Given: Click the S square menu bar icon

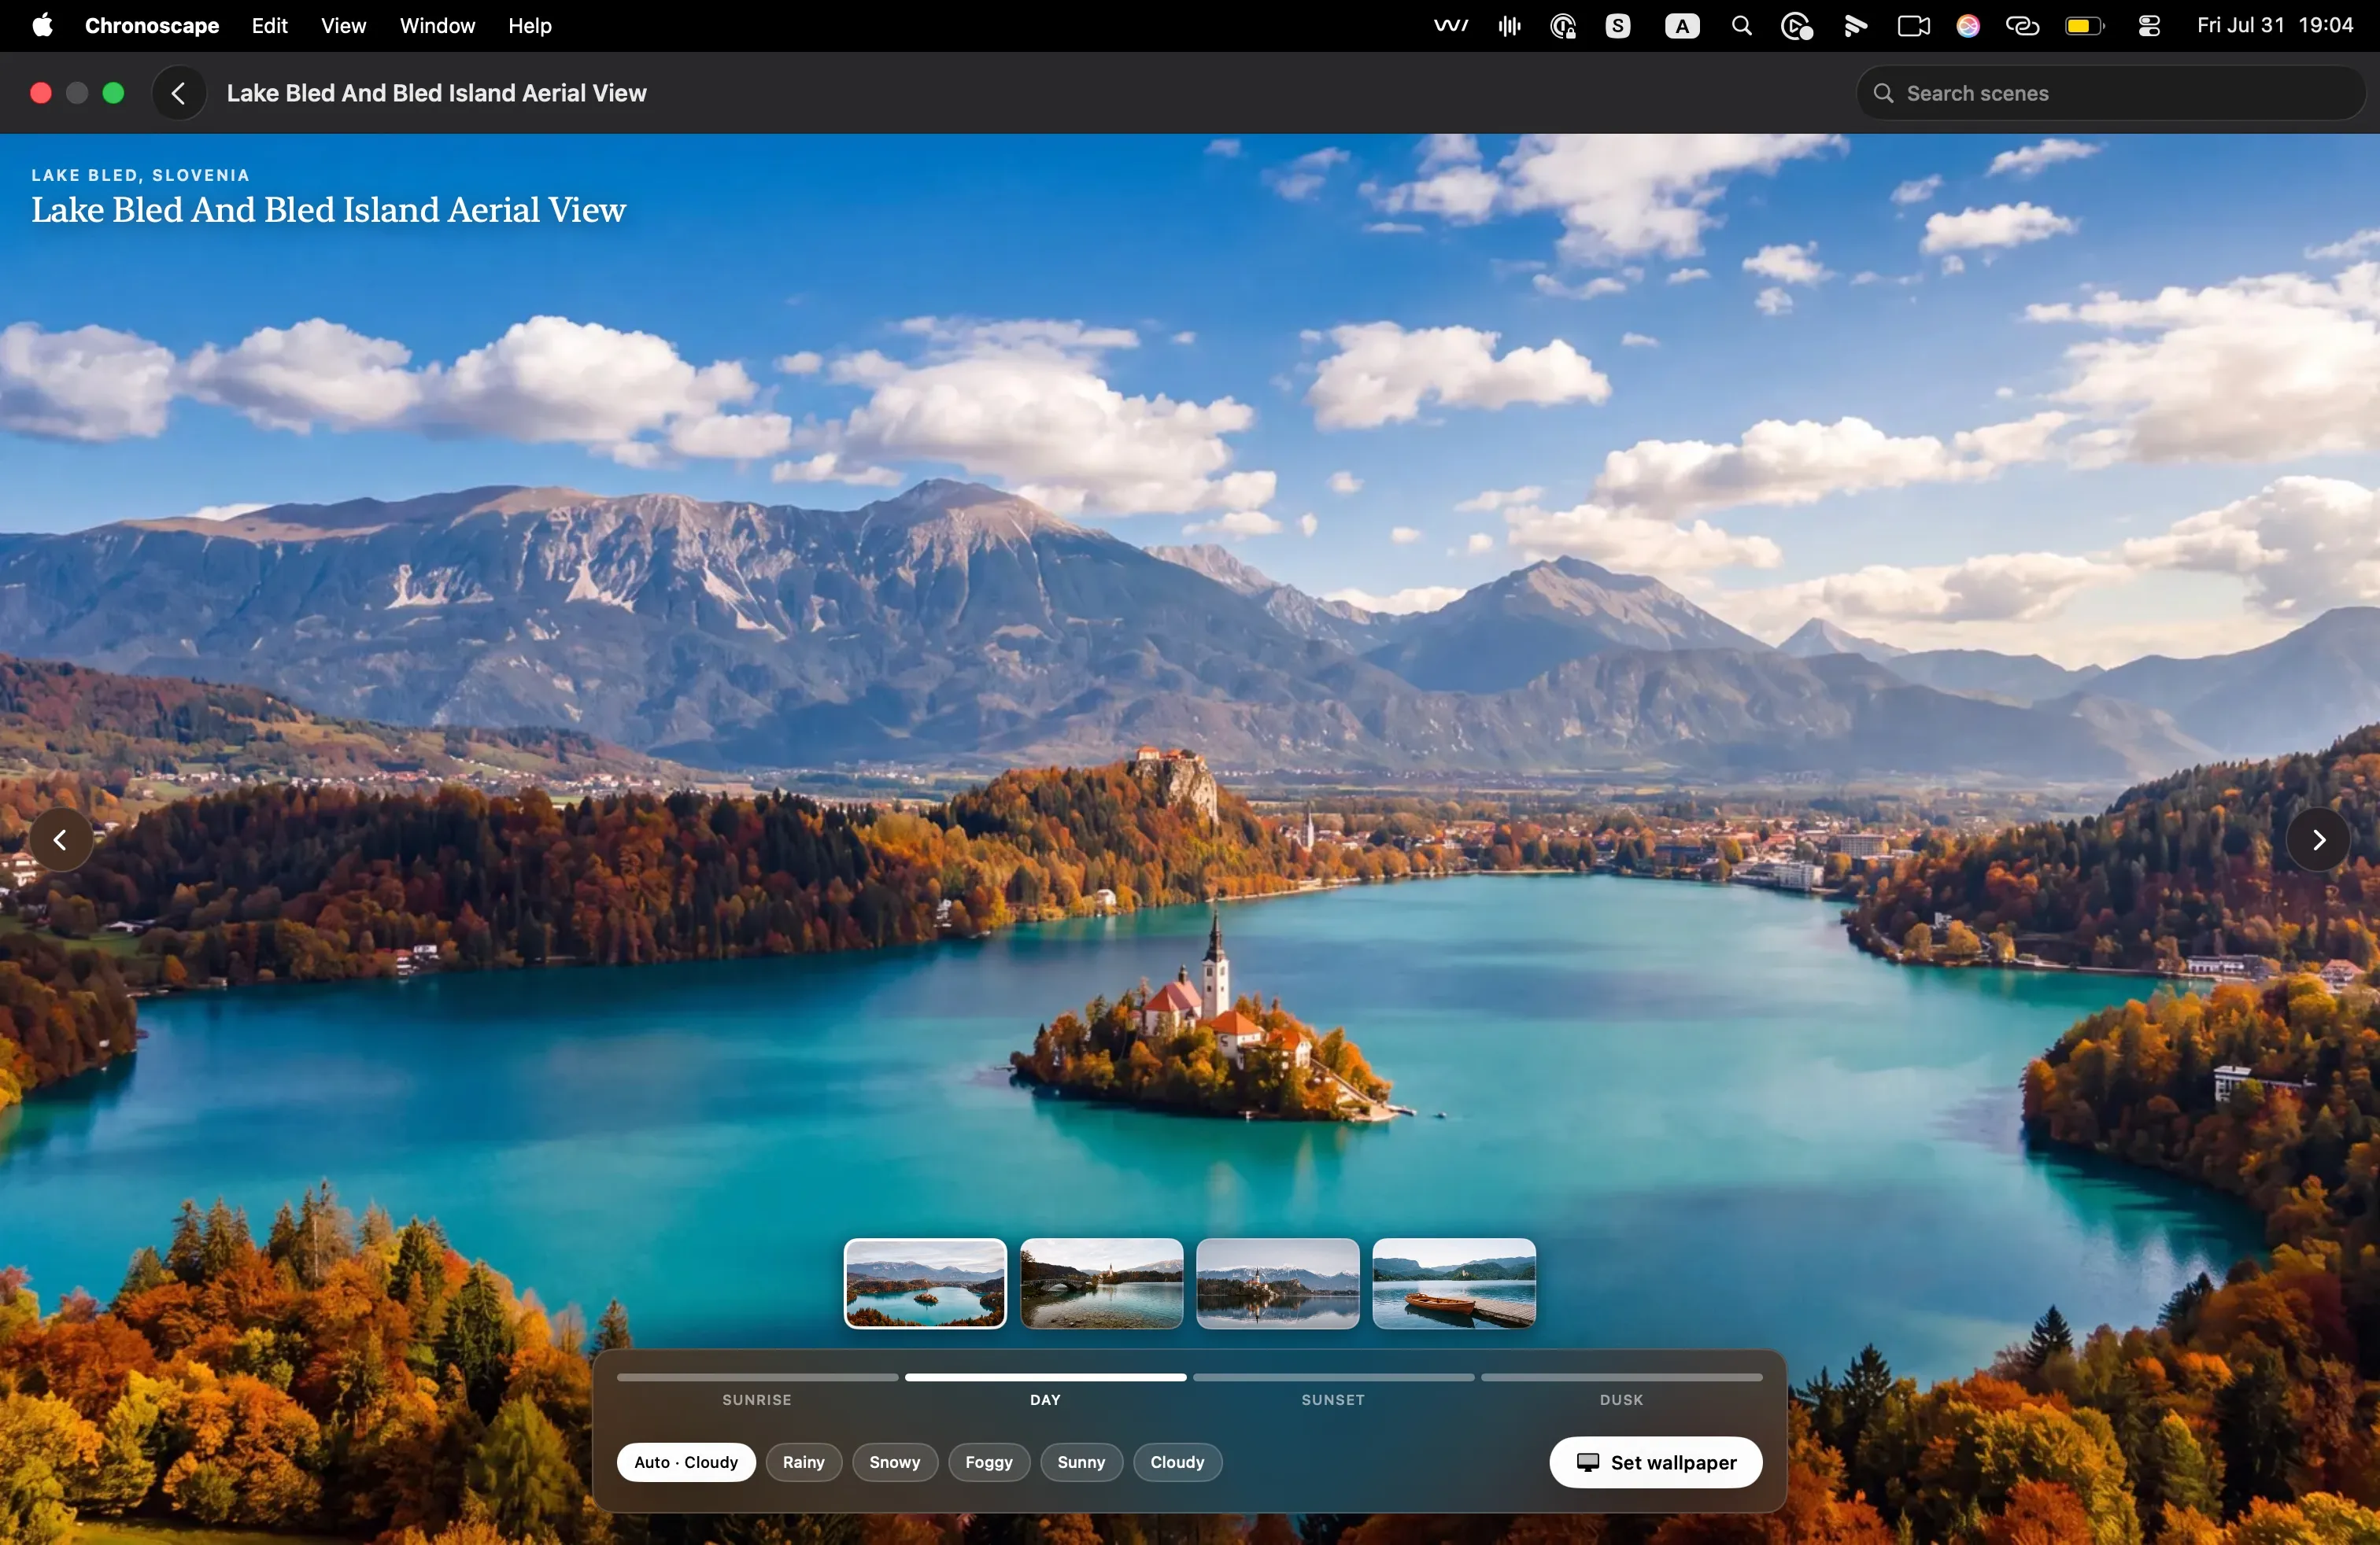Looking at the screenshot, I should pyautogui.click(x=1618, y=26).
